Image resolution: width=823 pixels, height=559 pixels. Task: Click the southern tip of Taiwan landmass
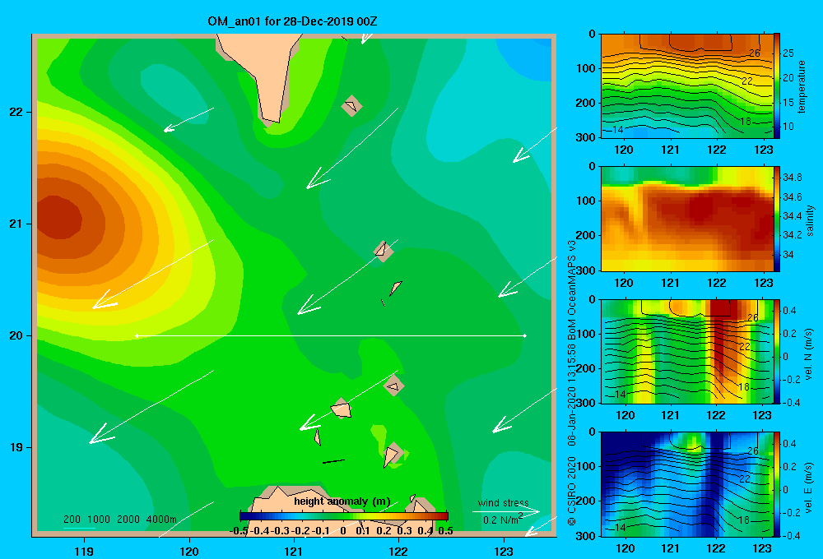pos(271,122)
